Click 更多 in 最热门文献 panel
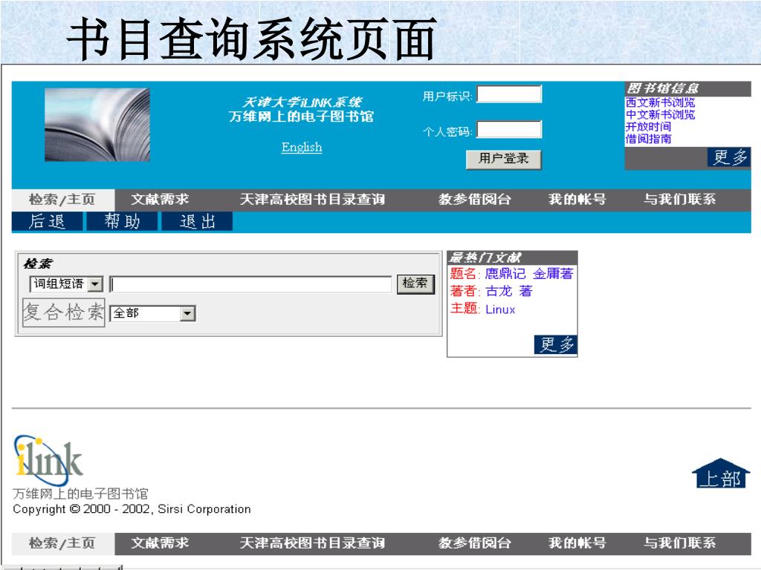 (x=556, y=344)
